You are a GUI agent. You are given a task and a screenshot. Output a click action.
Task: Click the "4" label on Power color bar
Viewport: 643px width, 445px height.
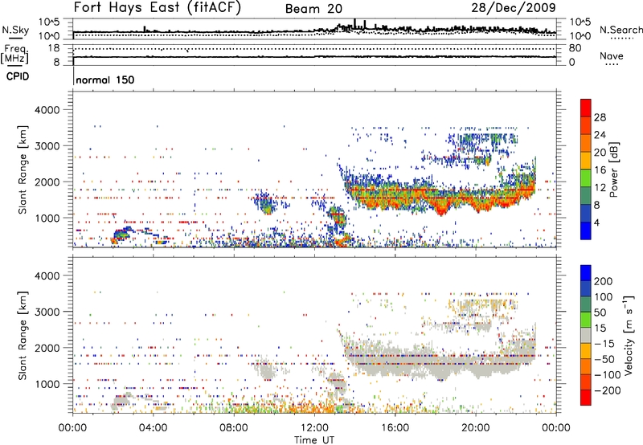(596, 222)
